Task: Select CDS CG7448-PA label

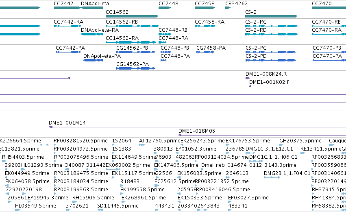Action: 175,56
